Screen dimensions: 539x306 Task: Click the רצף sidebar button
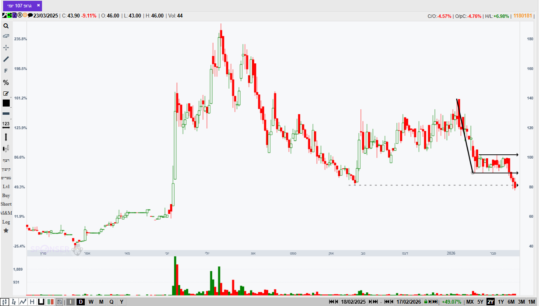click(x=6, y=161)
